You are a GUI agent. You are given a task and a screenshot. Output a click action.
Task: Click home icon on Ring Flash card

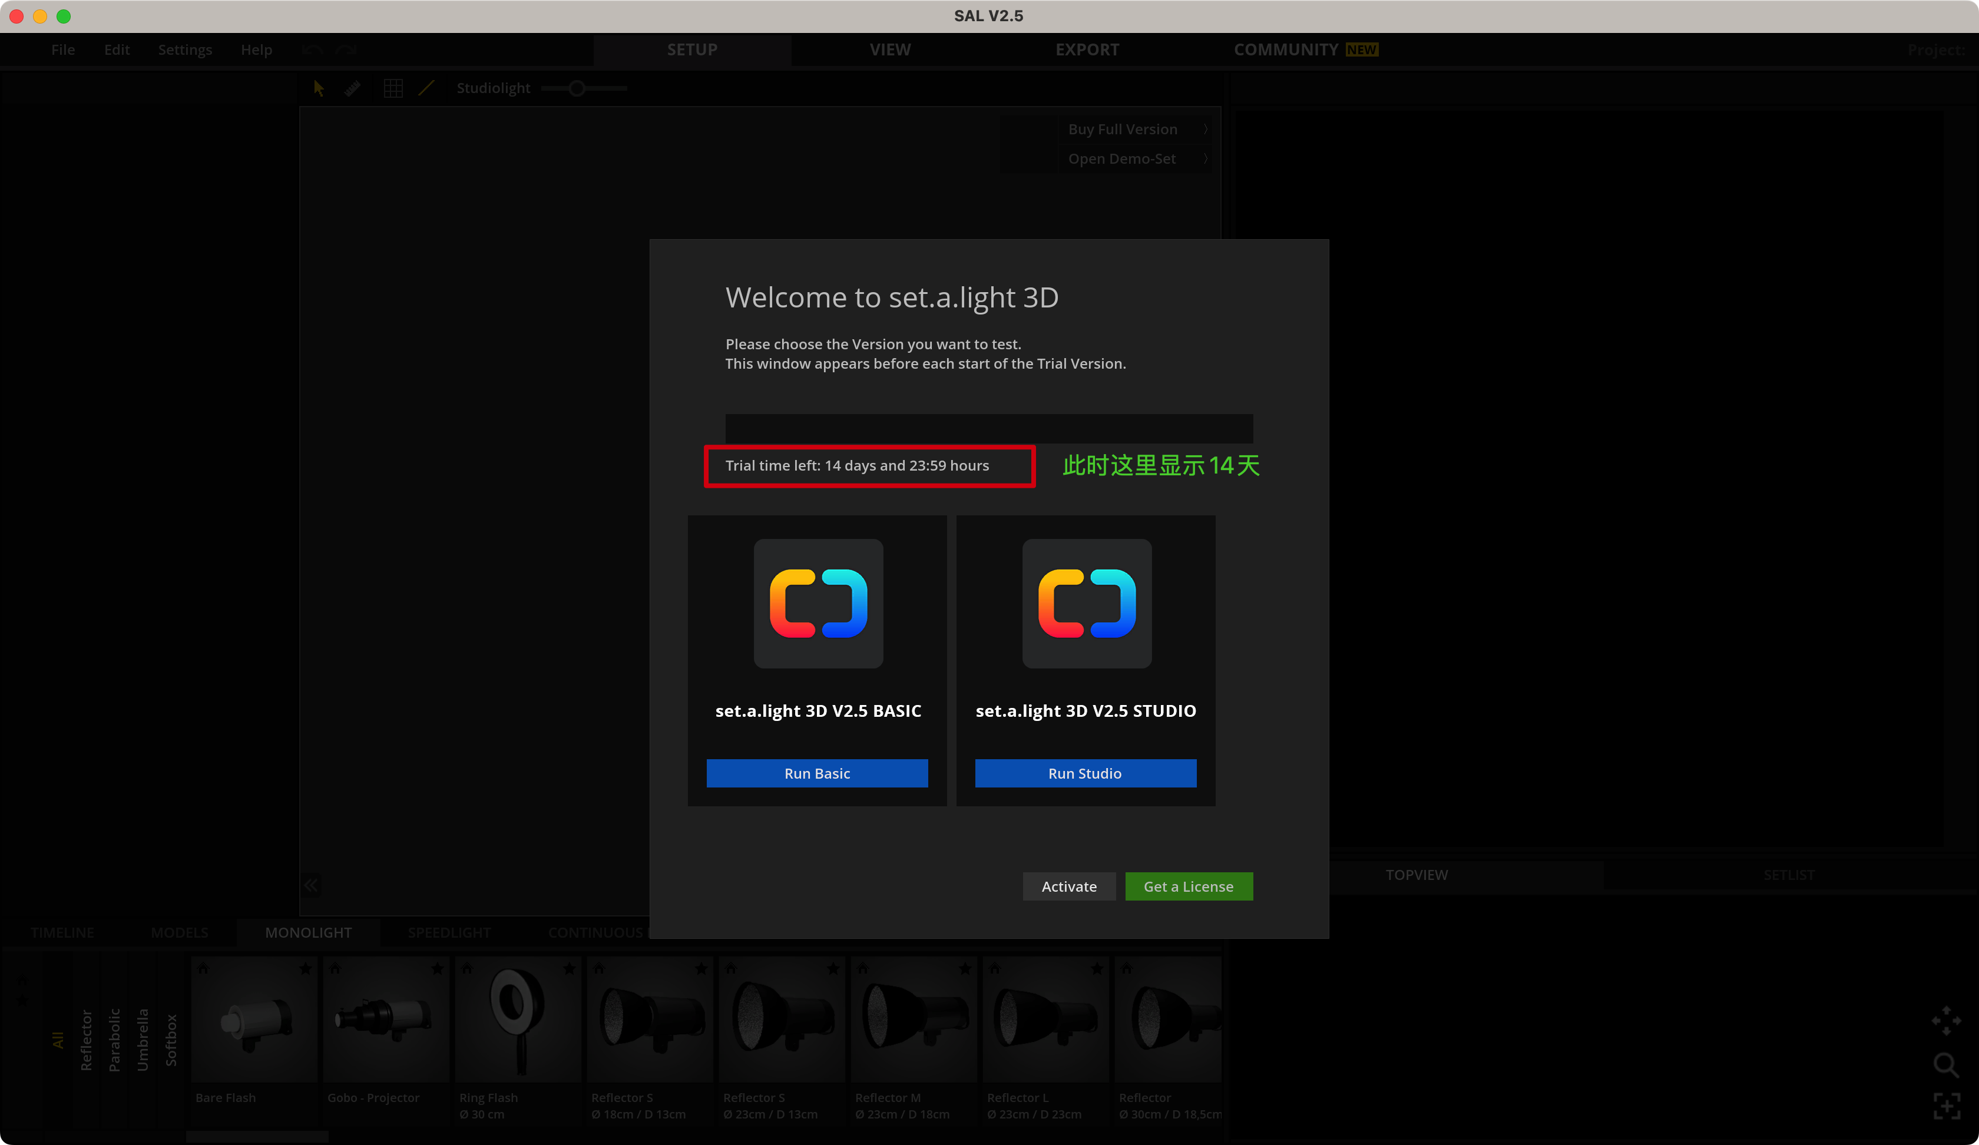pos(468,969)
